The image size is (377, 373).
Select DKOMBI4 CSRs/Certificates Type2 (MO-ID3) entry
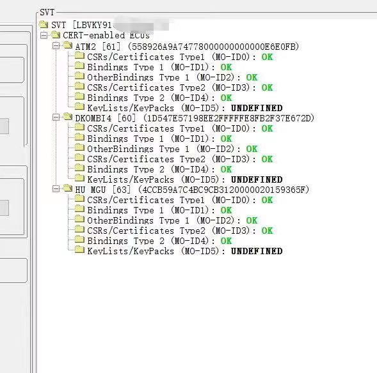[x=180, y=159]
